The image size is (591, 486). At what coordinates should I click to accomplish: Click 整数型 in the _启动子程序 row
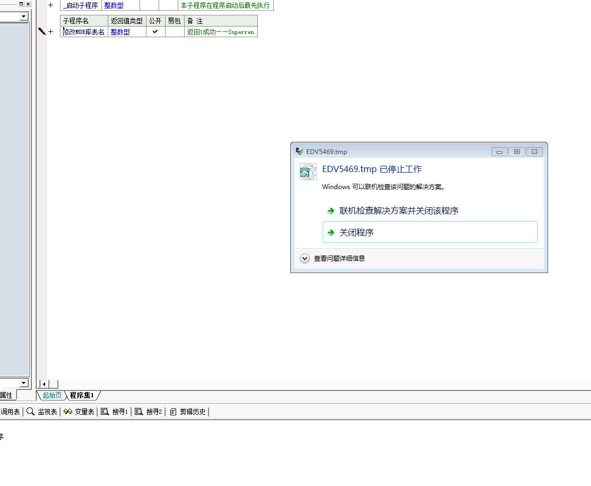114,6
